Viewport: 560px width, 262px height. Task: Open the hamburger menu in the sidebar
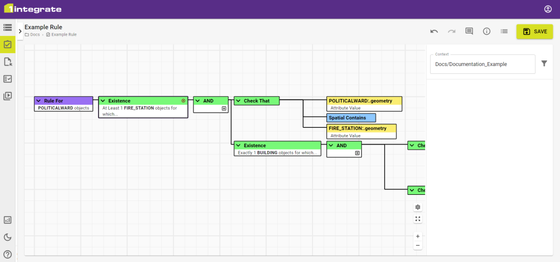coord(8,27)
